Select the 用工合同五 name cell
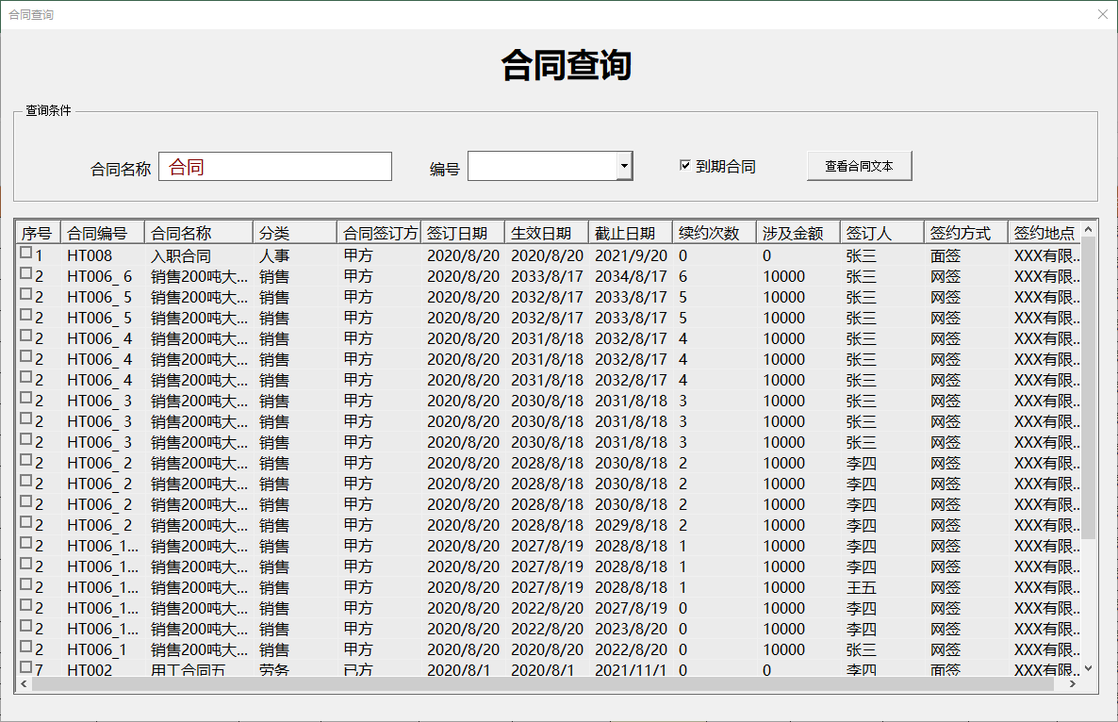Image resolution: width=1118 pixels, height=722 pixels. [x=189, y=669]
